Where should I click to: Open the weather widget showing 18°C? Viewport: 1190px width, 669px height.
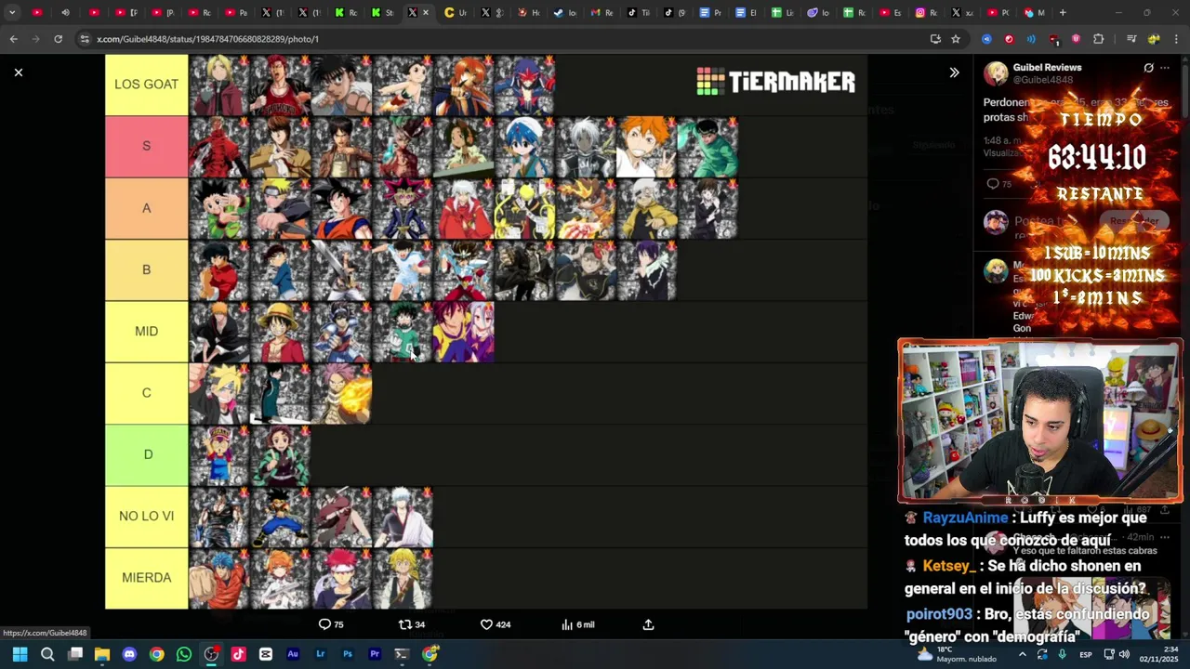(958, 654)
